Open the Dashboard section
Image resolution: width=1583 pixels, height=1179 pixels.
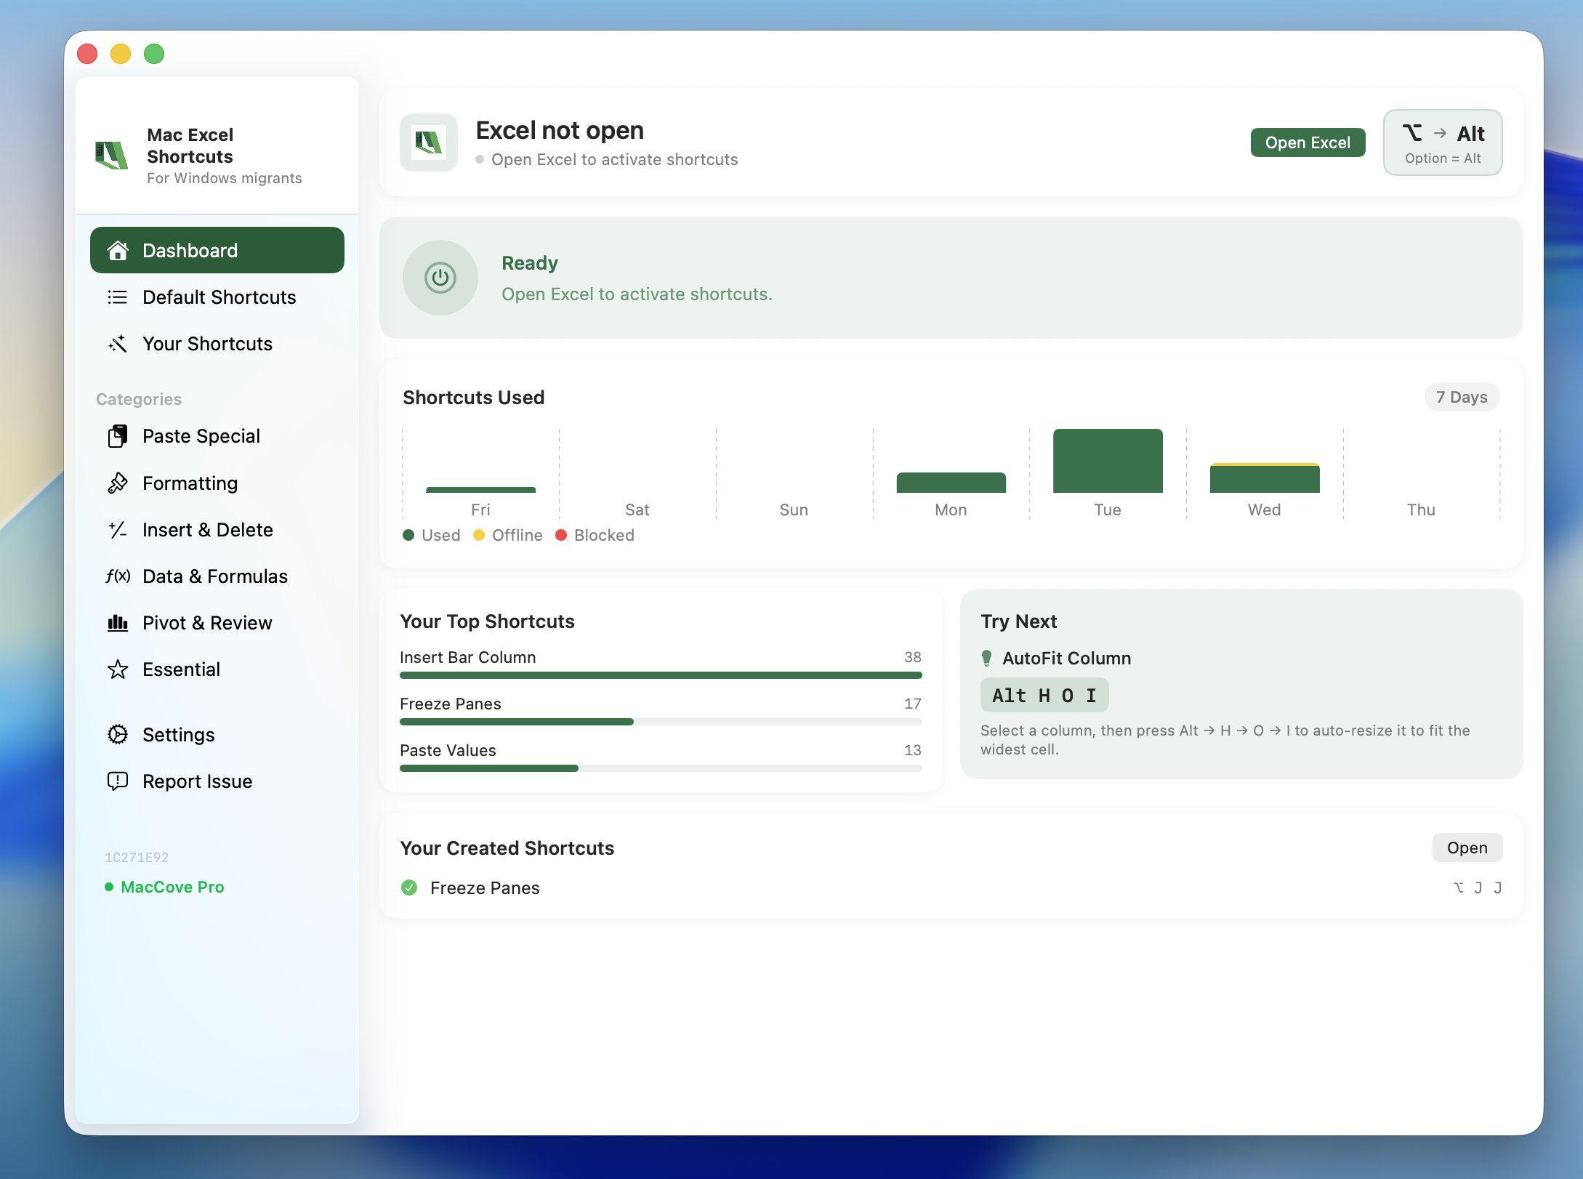click(x=217, y=251)
